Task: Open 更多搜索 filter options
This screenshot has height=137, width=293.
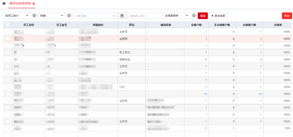Action: click(x=218, y=16)
